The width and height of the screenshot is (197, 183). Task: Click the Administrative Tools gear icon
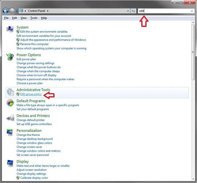(10, 92)
